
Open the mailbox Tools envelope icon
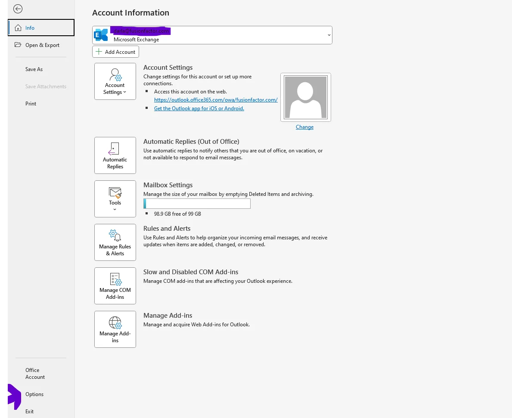pyautogui.click(x=115, y=193)
